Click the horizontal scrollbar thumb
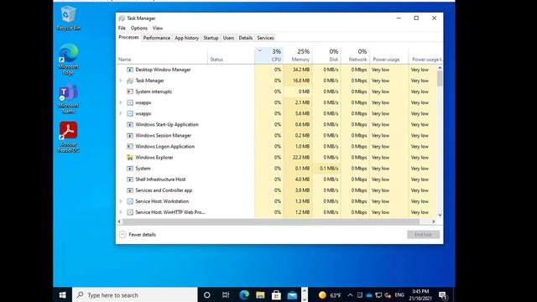537x302 pixels. click(x=271, y=221)
